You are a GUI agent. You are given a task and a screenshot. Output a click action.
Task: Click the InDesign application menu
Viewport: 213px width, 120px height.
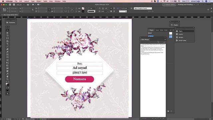coord(9,1)
